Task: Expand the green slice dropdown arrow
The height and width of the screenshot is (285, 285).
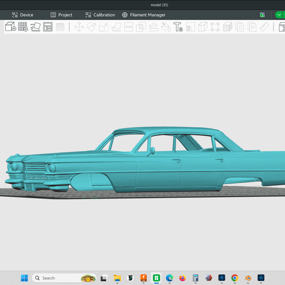Action: point(279,15)
